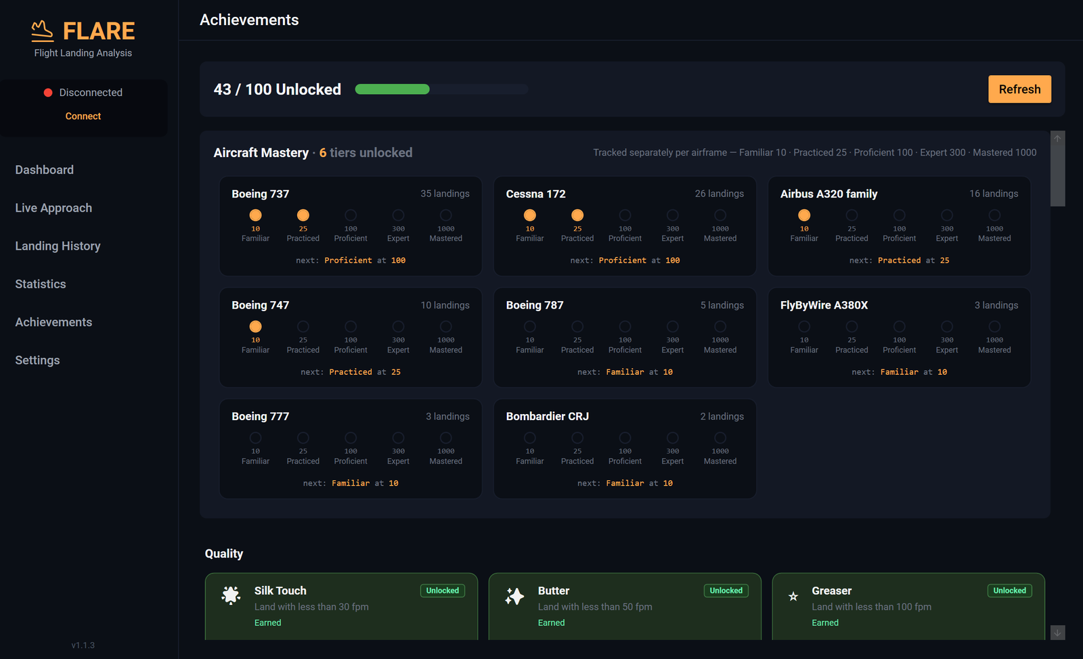Click '16 landings' count text

pos(994,194)
